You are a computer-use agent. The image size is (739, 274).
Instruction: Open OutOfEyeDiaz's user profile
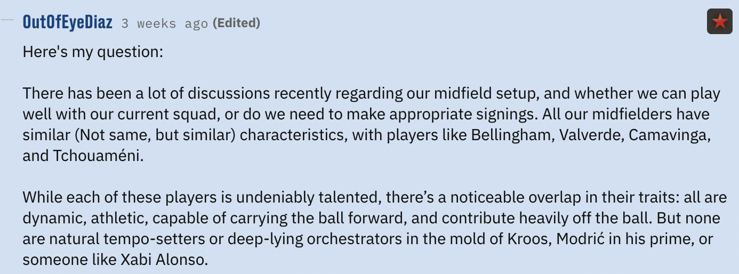pyautogui.click(x=68, y=22)
